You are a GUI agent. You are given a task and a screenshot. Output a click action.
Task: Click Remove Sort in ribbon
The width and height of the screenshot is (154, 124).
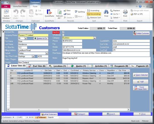pos(94,18)
